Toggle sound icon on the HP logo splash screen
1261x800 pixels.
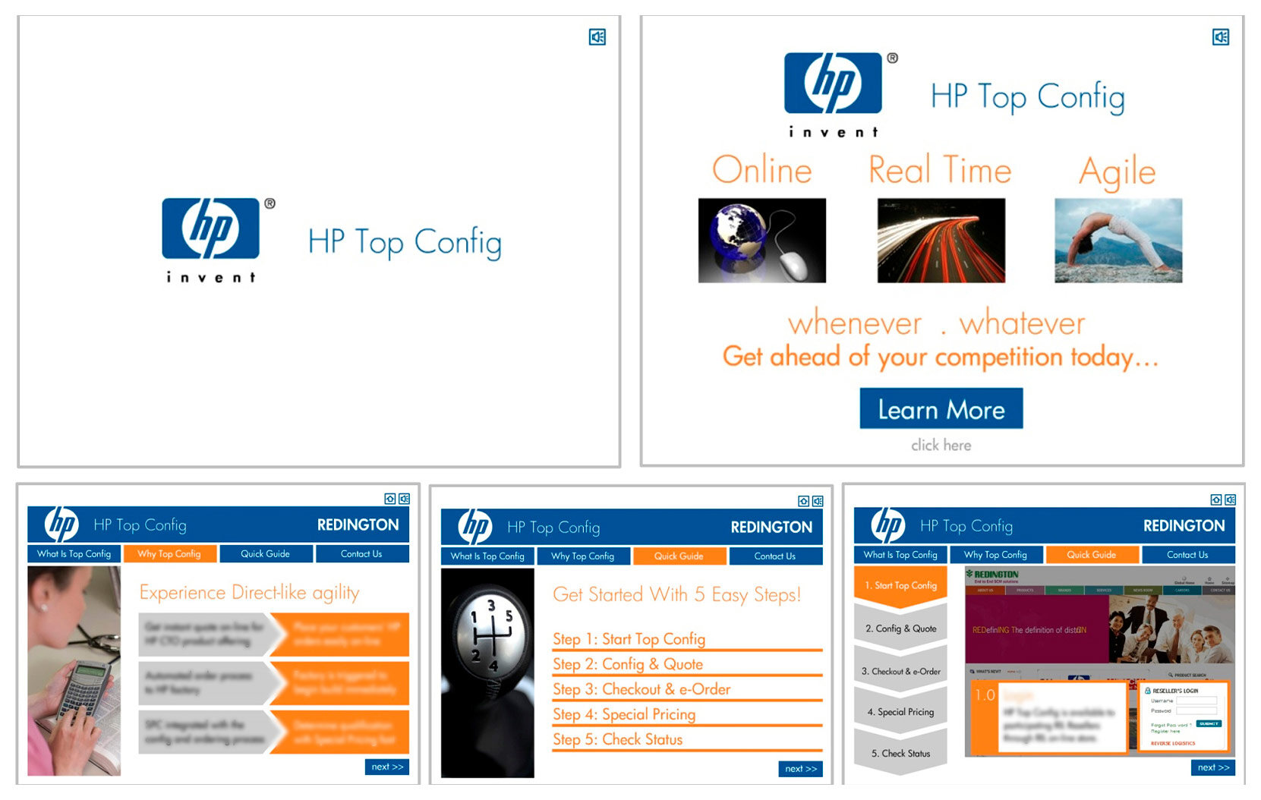coord(597,36)
